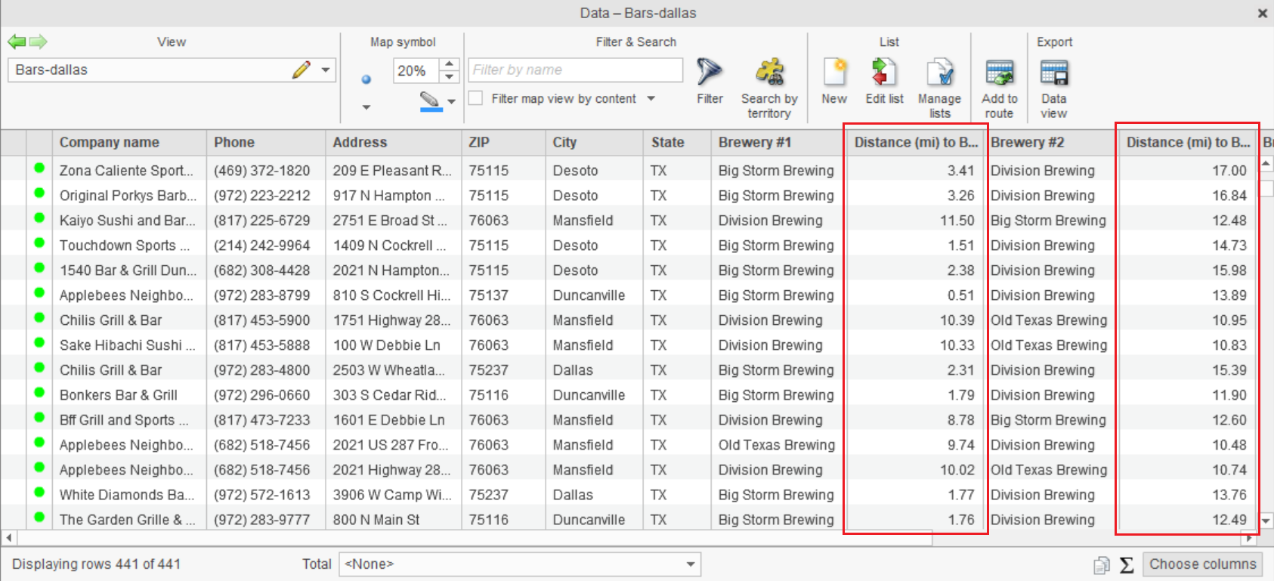Sort by the Brewery #1 column
Image resolution: width=1274 pixels, height=581 pixels.
(x=778, y=142)
